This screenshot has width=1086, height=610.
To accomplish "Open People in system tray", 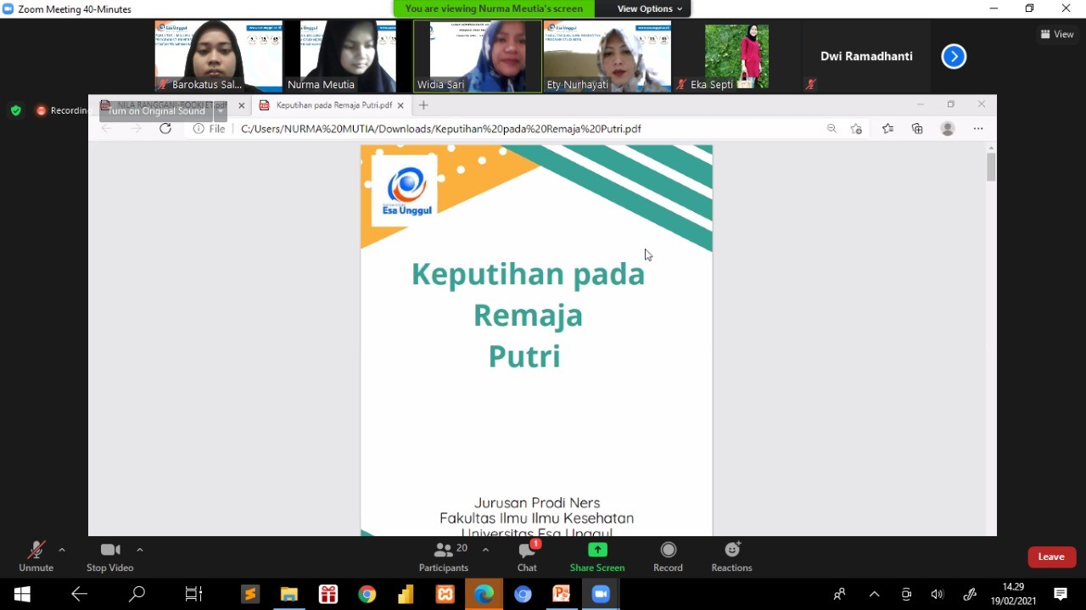I will pos(839,594).
